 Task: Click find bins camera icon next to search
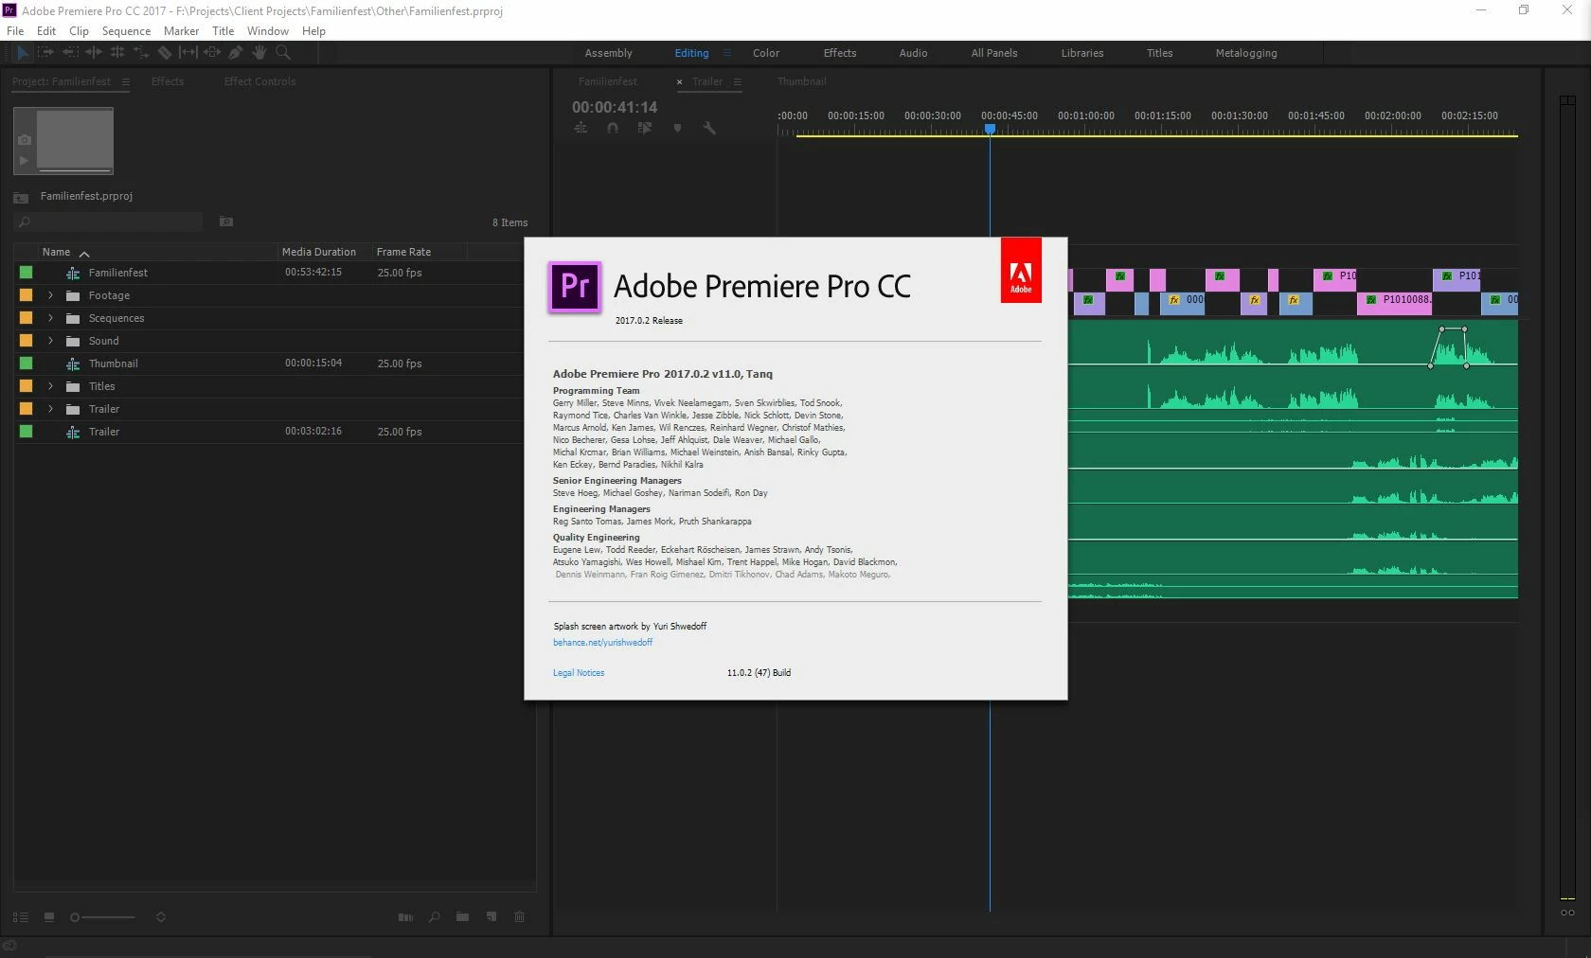[x=226, y=222]
